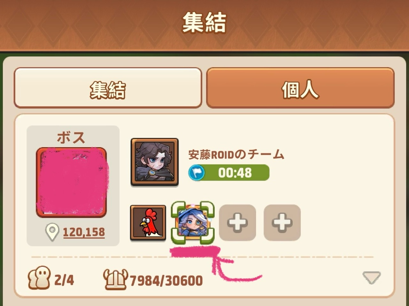Screen dimensions: 409x306
Task: Open the boss portrait under ボス
Action: [x=72, y=182]
